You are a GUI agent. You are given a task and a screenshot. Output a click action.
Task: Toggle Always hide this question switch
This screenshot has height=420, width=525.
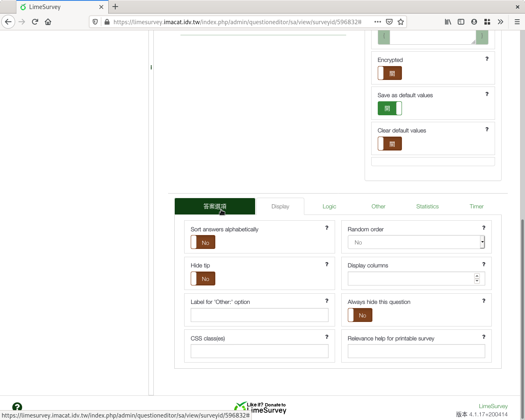tap(360, 315)
